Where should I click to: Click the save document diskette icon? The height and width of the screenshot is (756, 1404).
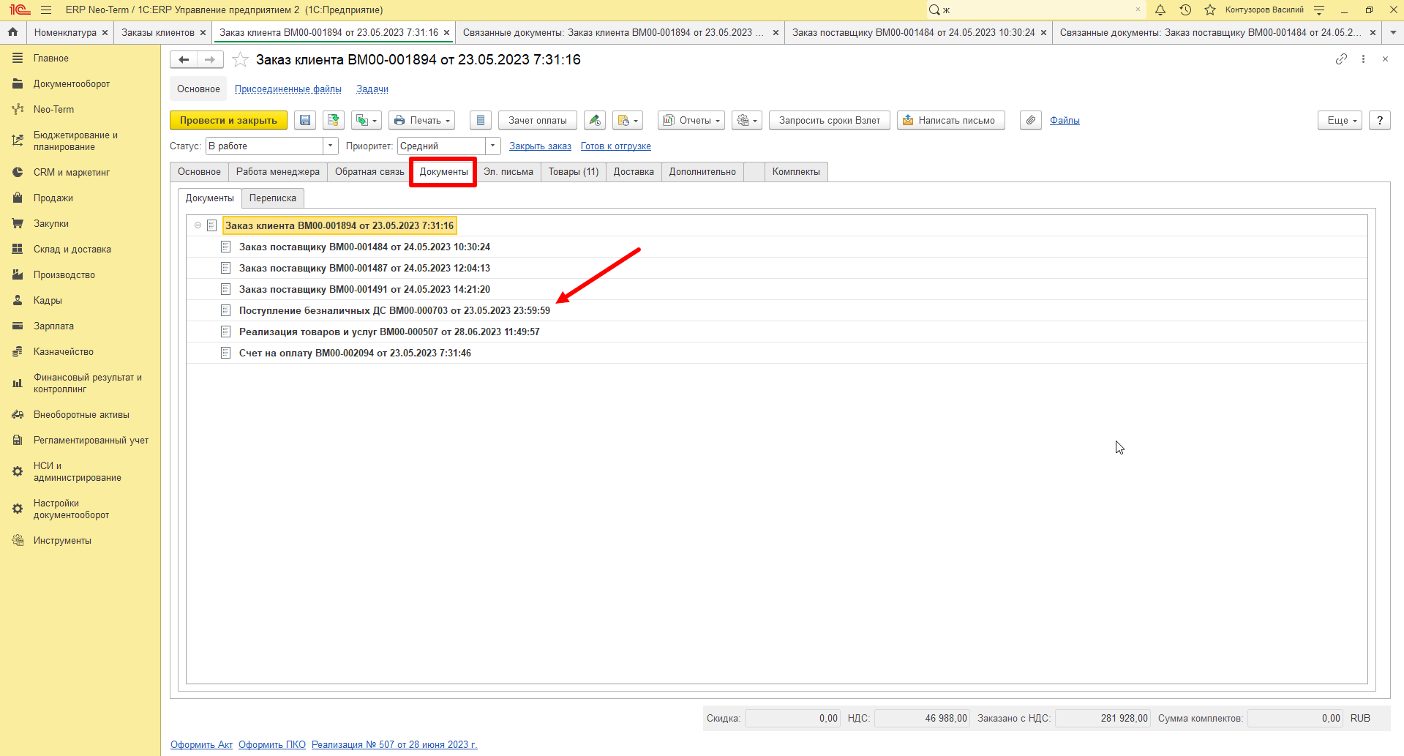coord(305,121)
